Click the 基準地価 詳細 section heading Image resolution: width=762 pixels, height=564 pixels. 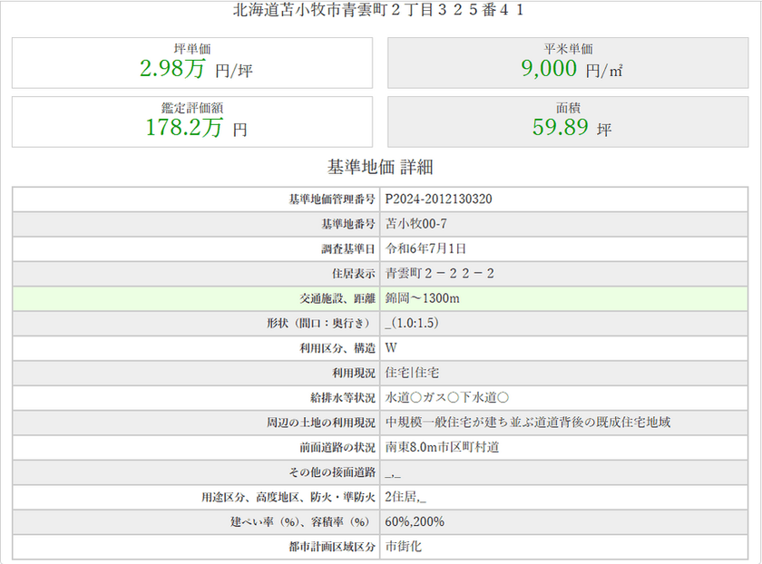[380, 167]
